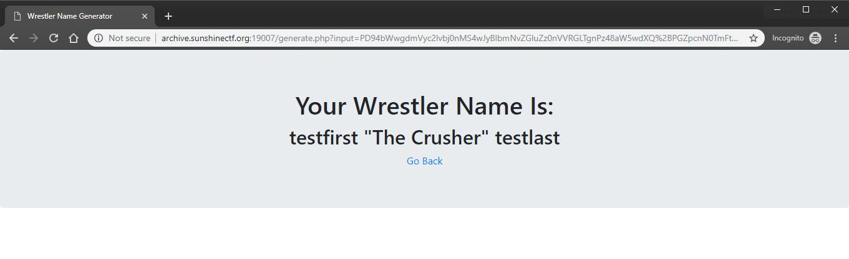The height and width of the screenshot is (259, 849).
Task: Maximize the browser window
Action: pyautogui.click(x=806, y=9)
